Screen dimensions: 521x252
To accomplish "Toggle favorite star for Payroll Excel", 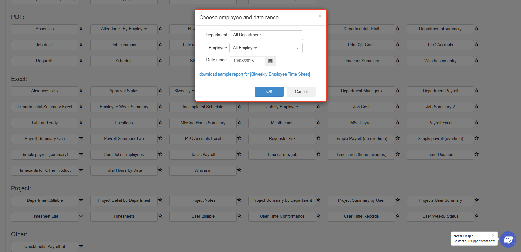I will tap(477, 123).
